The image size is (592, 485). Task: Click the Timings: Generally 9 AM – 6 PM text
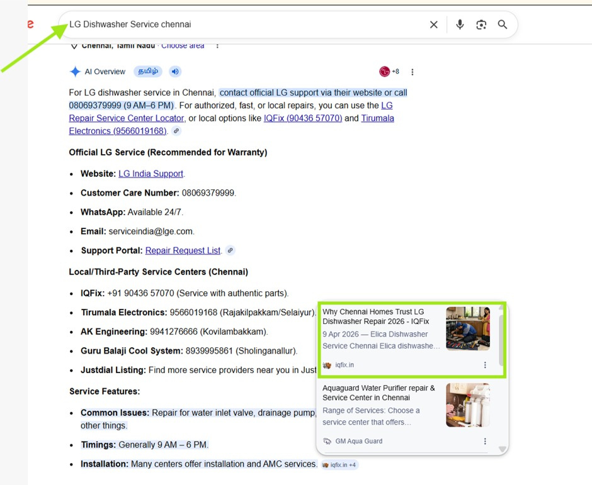pos(144,445)
